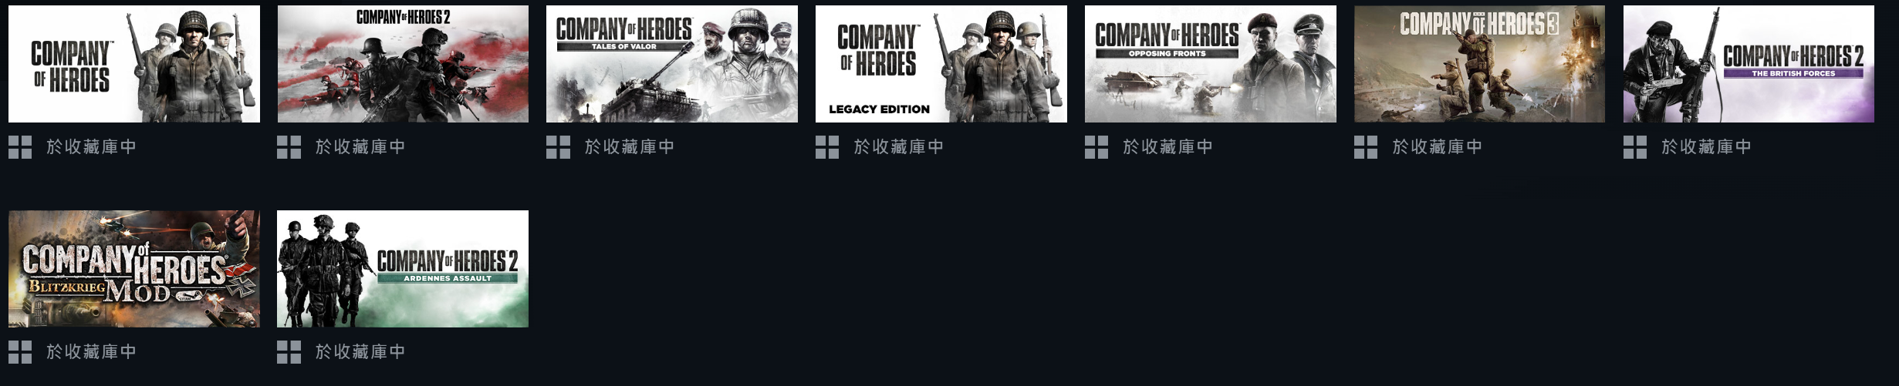
Task: Open the Company of Heroes 2 thumbnail
Action: point(403,64)
